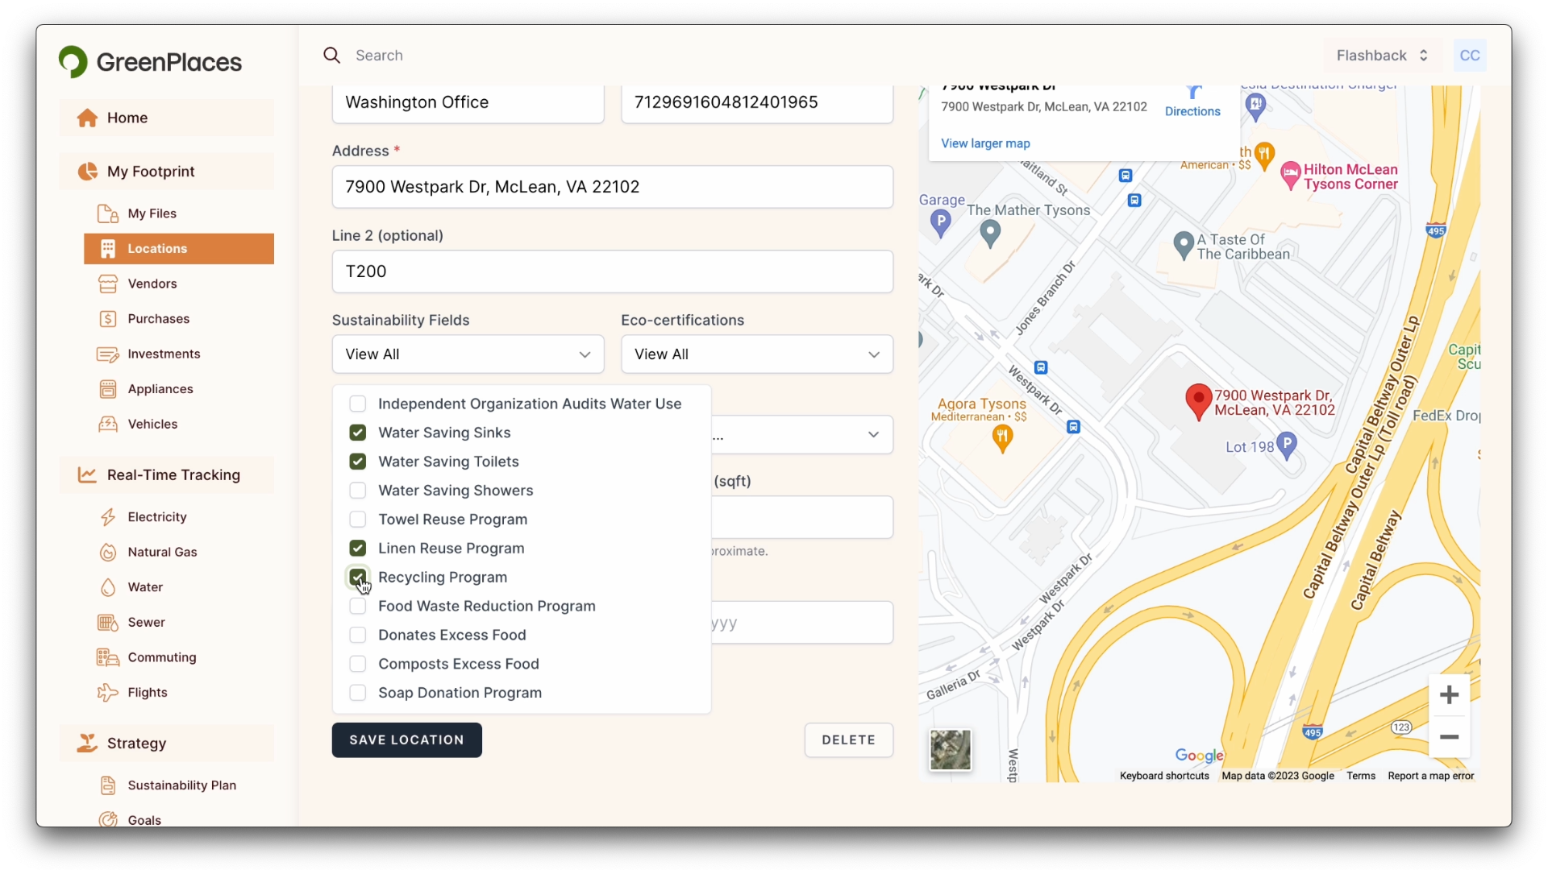
Task: Check Composts Excess Food
Action: pos(357,665)
